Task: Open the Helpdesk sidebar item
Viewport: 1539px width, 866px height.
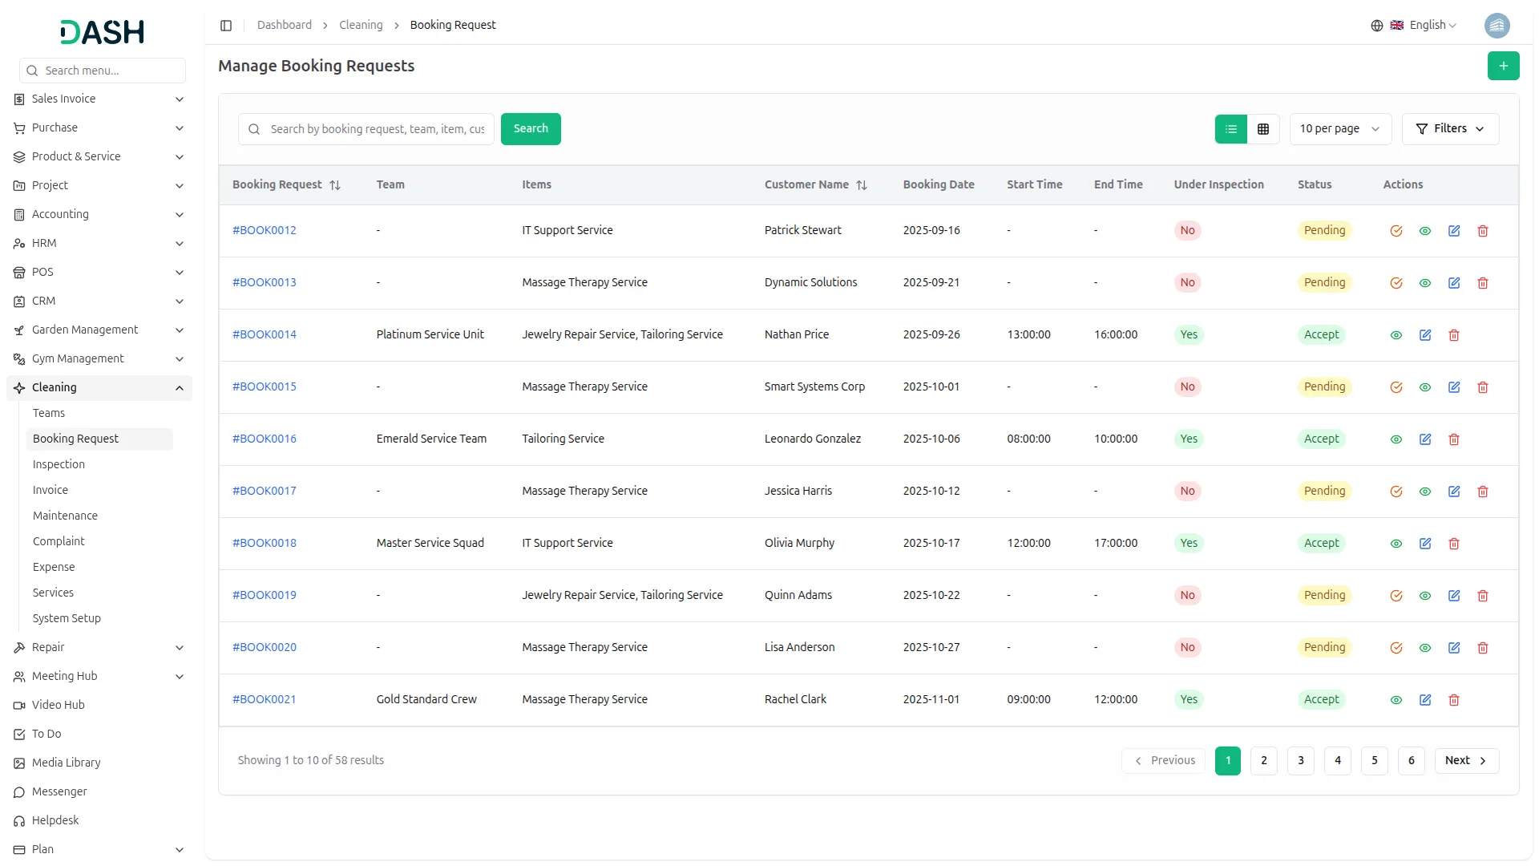Action: point(99,821)
